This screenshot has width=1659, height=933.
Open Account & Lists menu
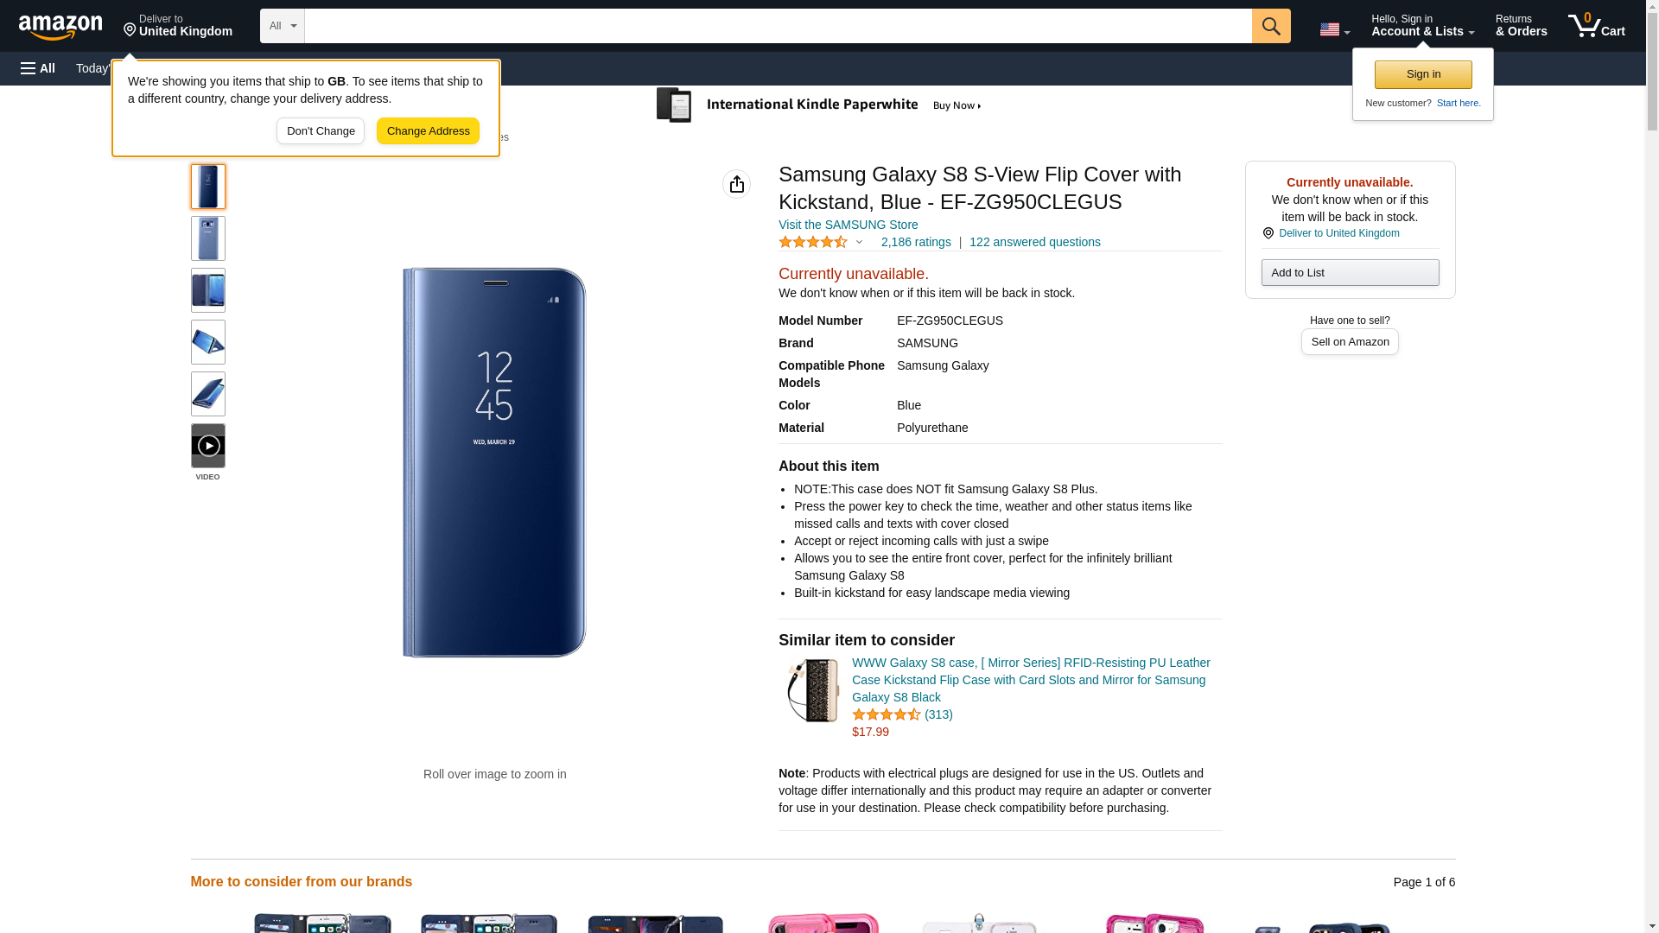coord(1422,26)
